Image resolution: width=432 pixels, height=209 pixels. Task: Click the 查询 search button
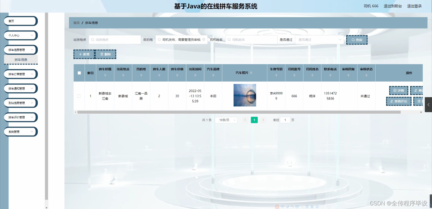click(x=357, y=40)
